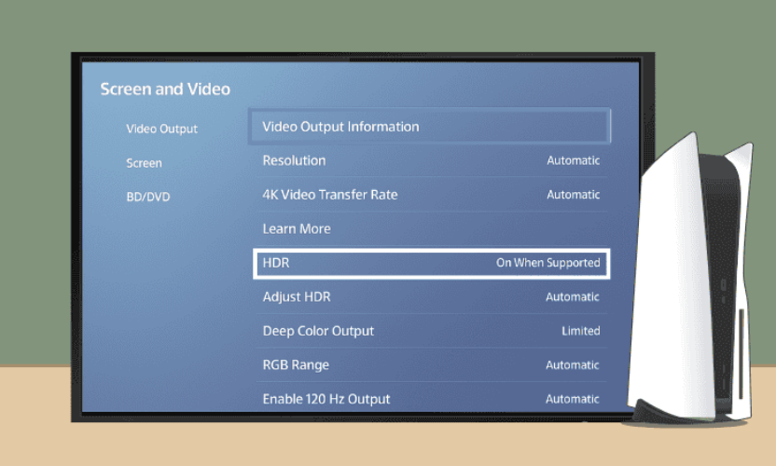This screenshot has width=776, height=466.
Task: Select the 4K Video Transfer Rate label
Action: pos(329,195)
